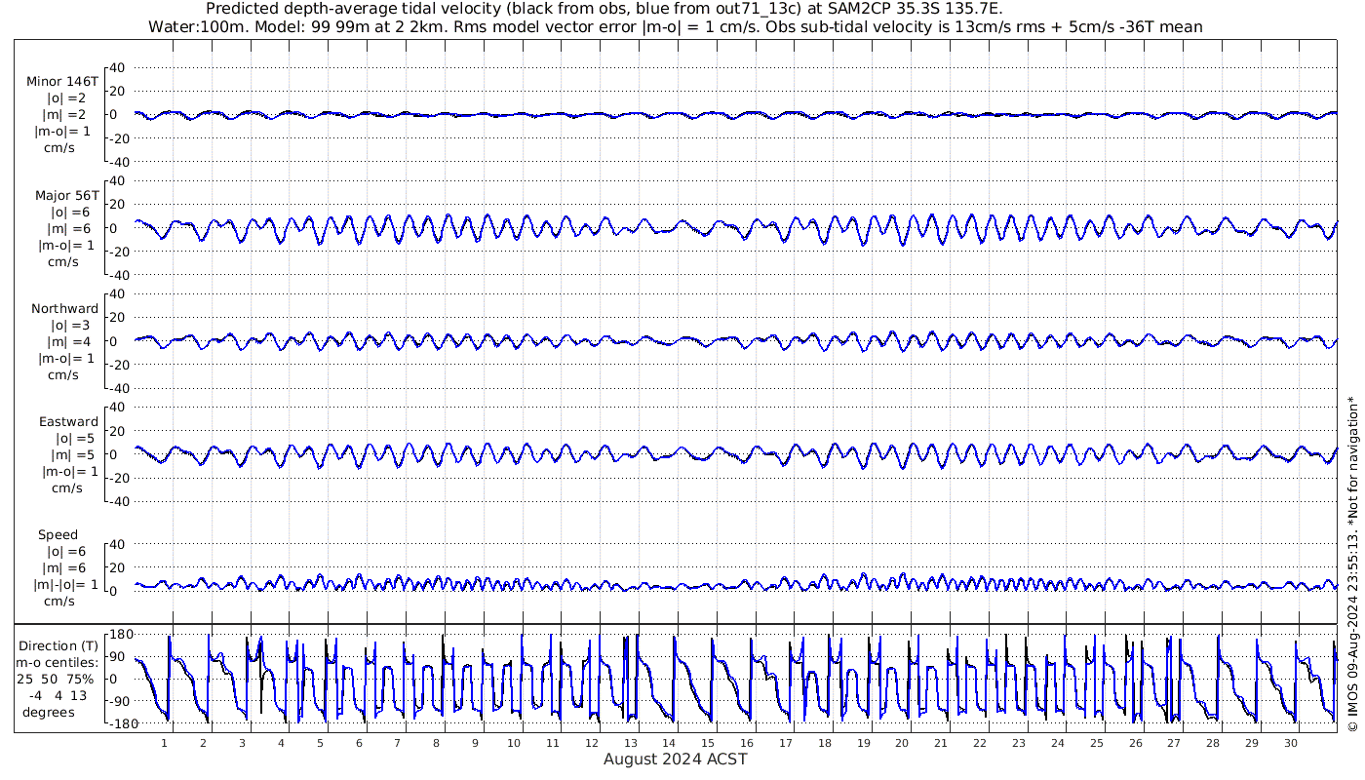Click the '-90' tick on the Direction axis
The image size is (1365, 780).
pos(121,702)
